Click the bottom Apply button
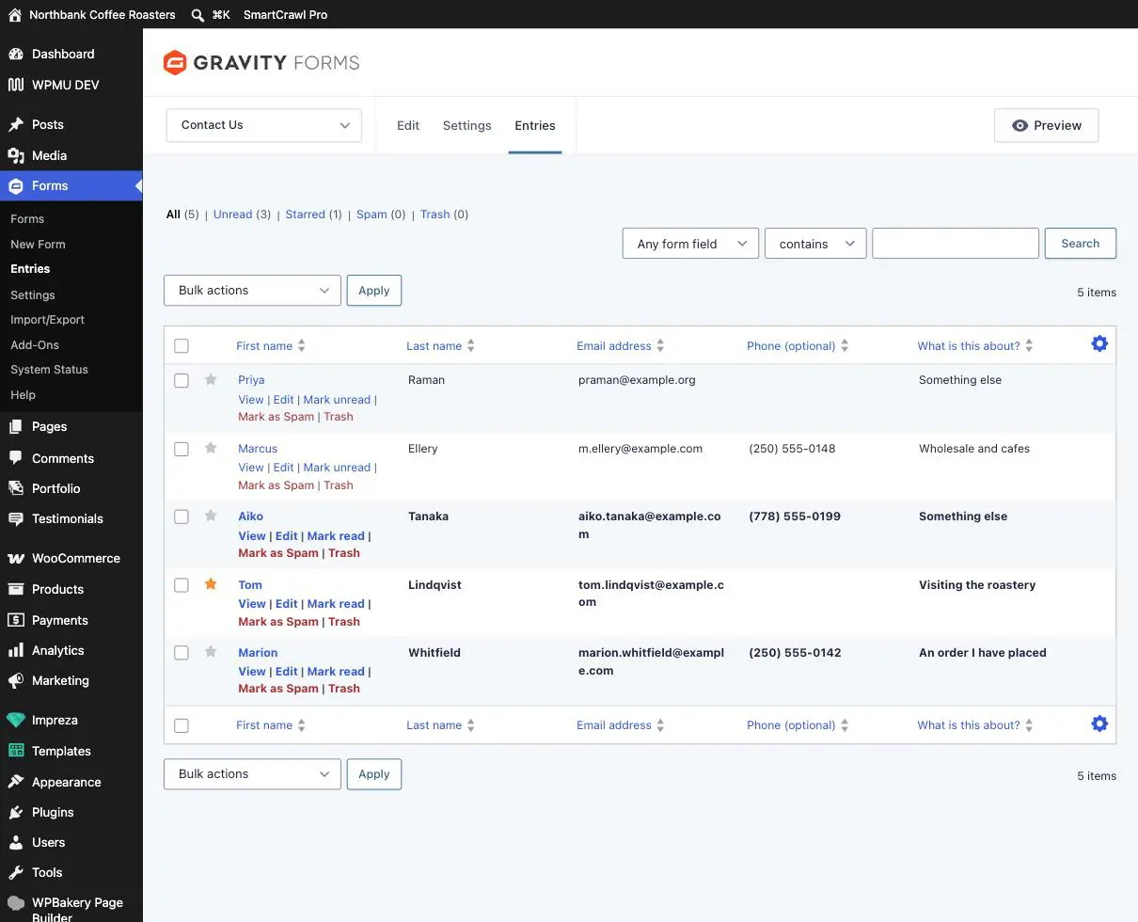This screenshot has height=922, width=1138. (x=374, y=774)
